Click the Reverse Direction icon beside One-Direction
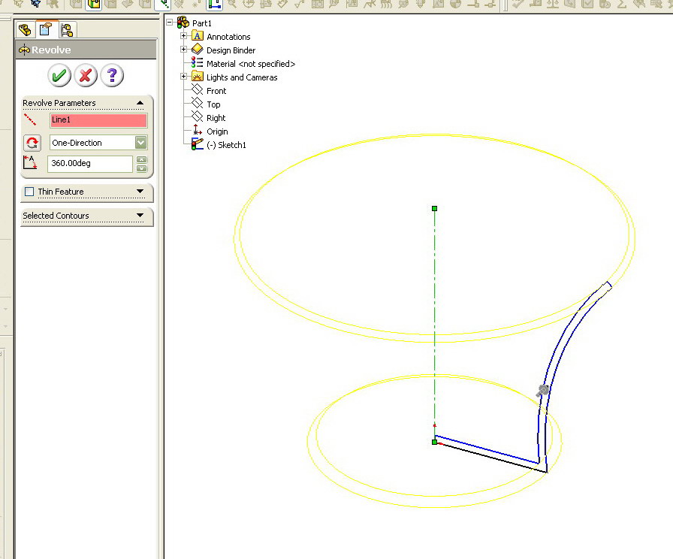673x559 pixels. (x=32, y=143)
